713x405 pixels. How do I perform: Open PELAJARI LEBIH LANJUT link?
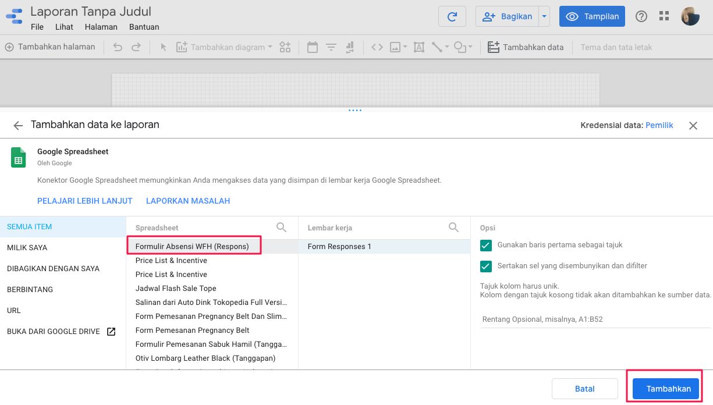click(85, 201)
